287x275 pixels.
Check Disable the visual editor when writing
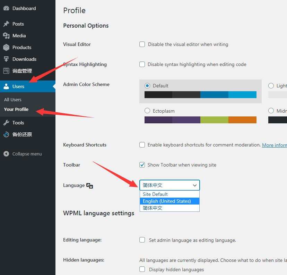[x=142, y=44]
